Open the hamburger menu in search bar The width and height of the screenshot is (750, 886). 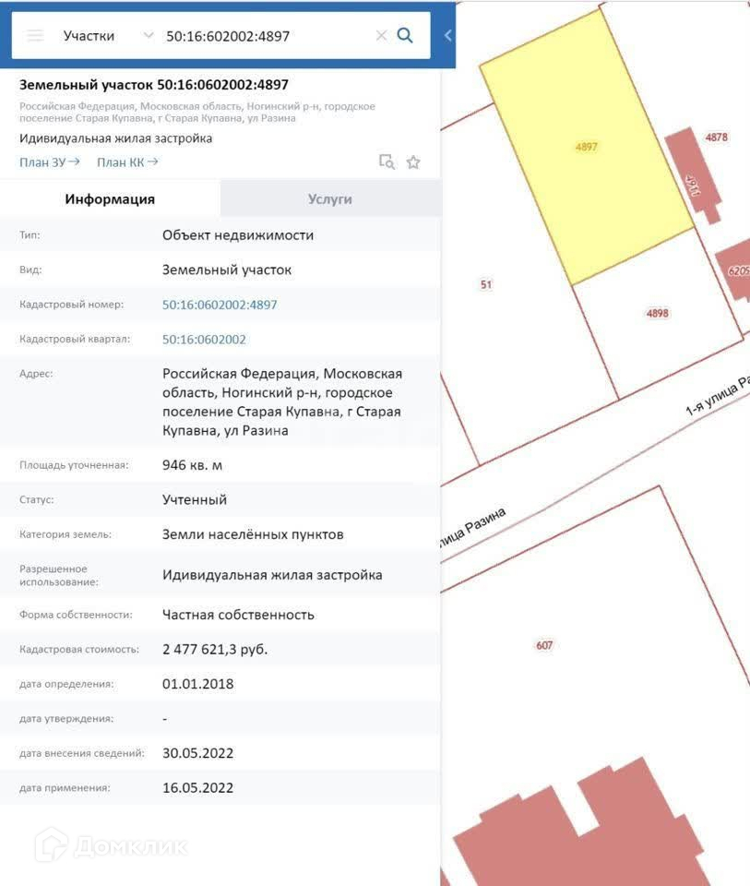coord(35,36)
